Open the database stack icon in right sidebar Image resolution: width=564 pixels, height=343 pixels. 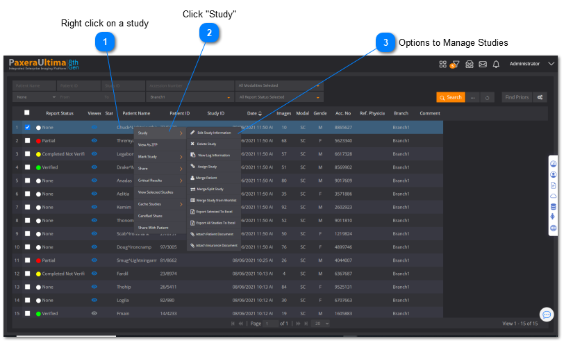click(x=553, y=207)
